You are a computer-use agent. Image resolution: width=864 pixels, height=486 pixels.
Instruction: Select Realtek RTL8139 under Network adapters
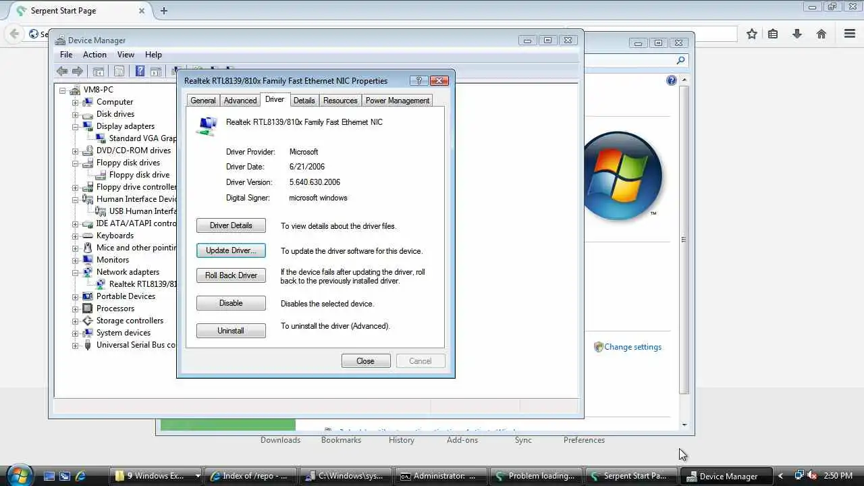pyautogui.click(x=142, y=284)
